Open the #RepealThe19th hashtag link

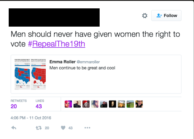[x=56, y=44]
